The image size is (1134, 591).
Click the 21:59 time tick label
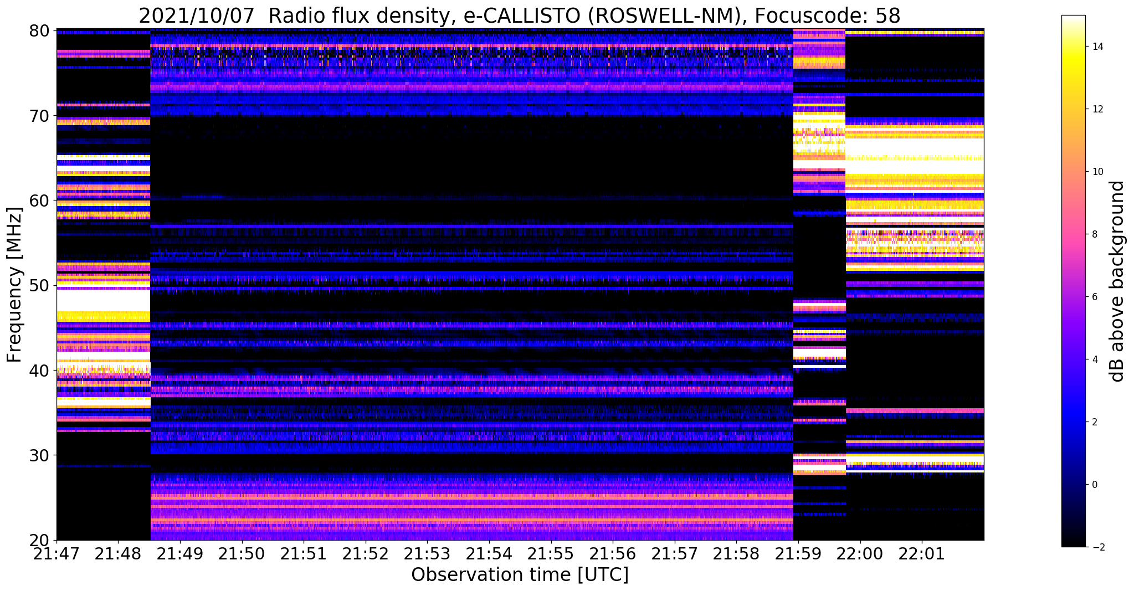(798, 554)
